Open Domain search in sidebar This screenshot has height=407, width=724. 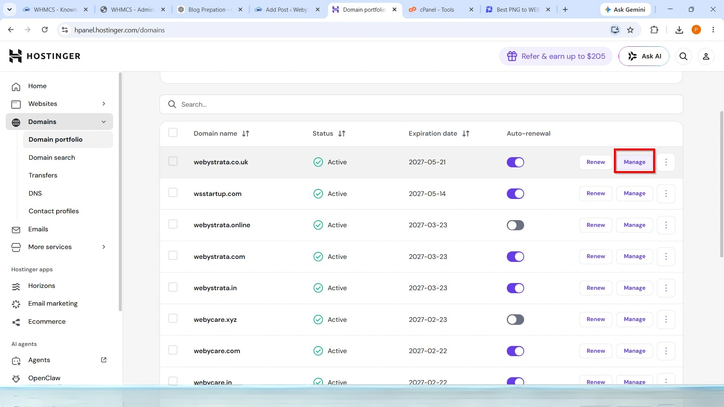coord(52,158)
